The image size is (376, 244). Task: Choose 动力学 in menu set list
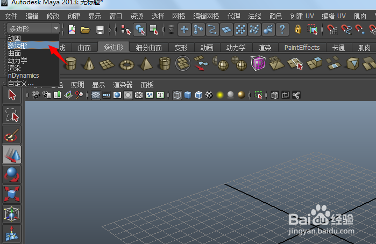33,61
